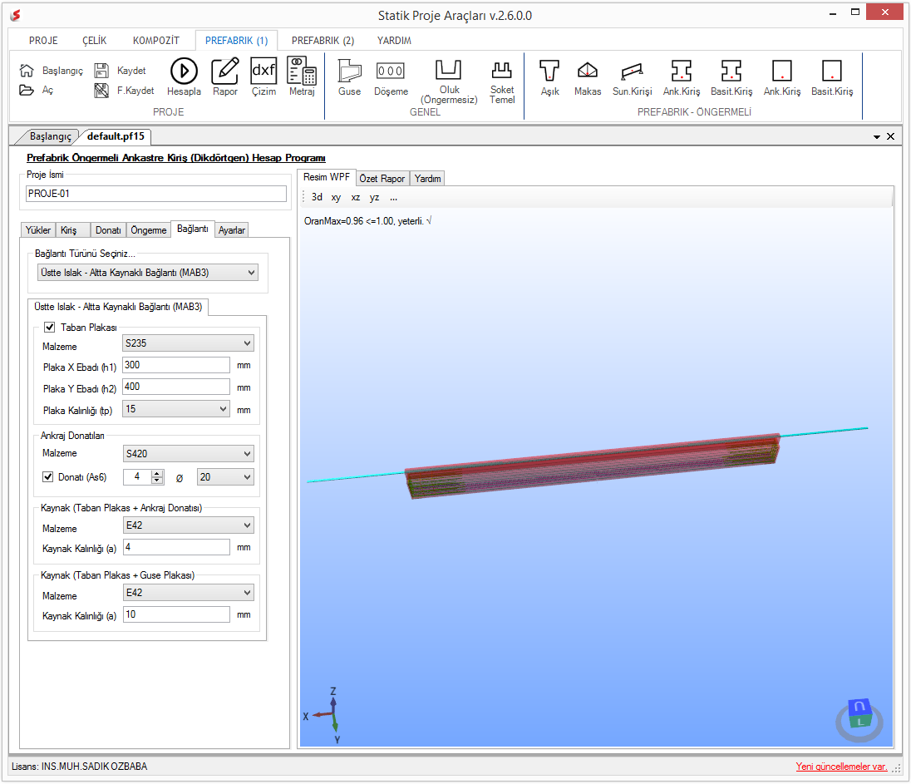Click the Plaka Y Ebadı (h2) field

176,387
